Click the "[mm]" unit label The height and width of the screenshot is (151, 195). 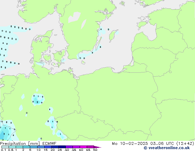coord(34,144)
